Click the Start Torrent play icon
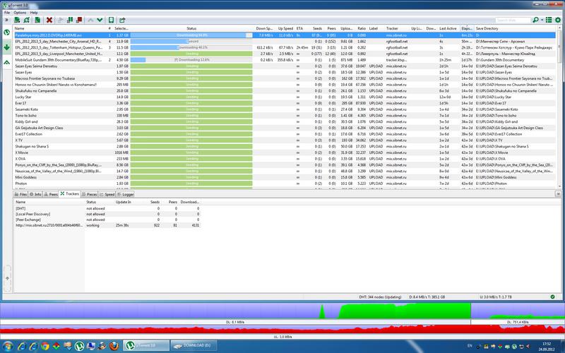The width and height of the screenshot is (565, 353). pyautogui.click(x=60, y=20)
